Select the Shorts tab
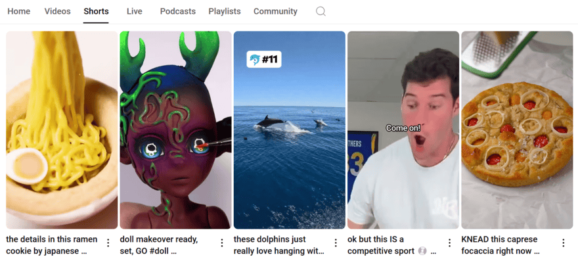Viewport: 578px width, 257px height. pyautogui.click(x=96, y=11)
